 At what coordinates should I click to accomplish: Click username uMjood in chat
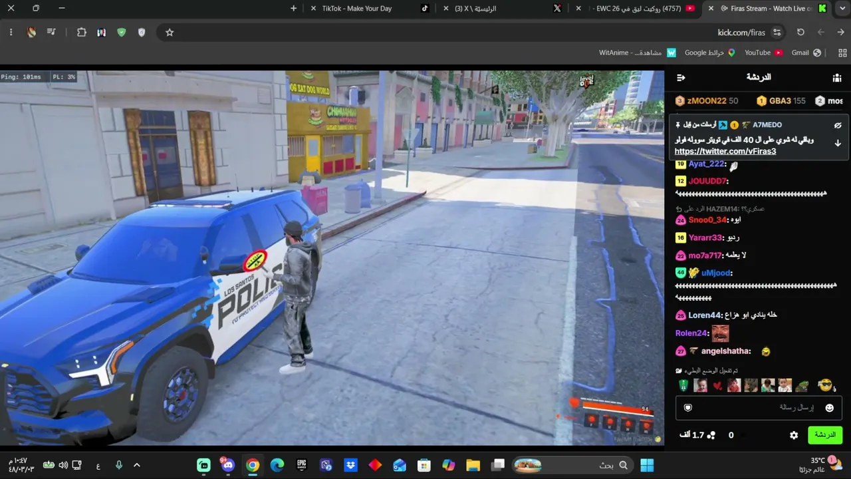[x=715, y=273]
